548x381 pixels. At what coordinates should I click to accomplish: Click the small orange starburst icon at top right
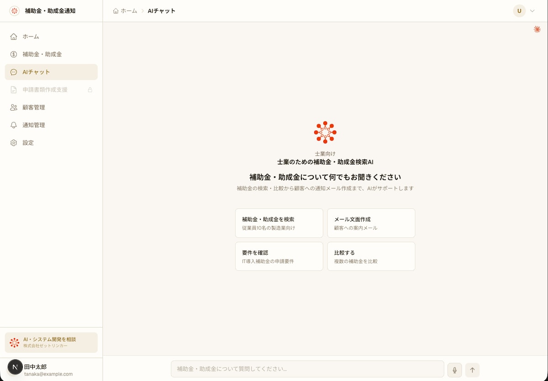(x=537, y=29)
